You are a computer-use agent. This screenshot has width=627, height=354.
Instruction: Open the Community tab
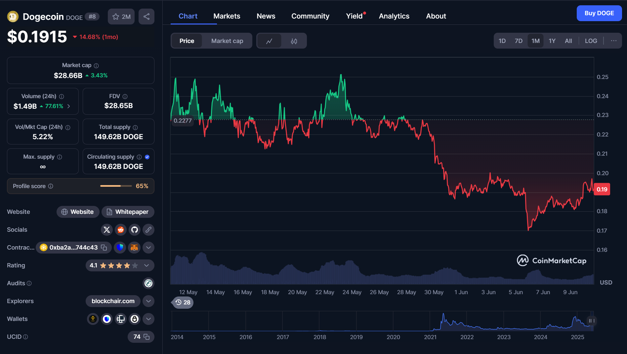coord(310,16)
